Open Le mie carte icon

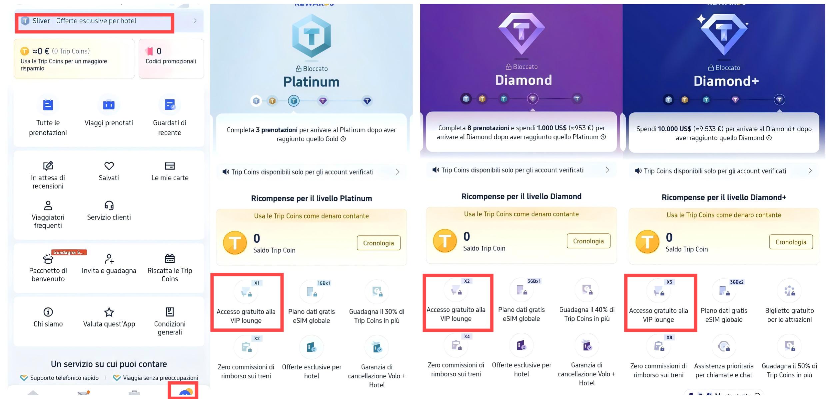click(170, 166)
